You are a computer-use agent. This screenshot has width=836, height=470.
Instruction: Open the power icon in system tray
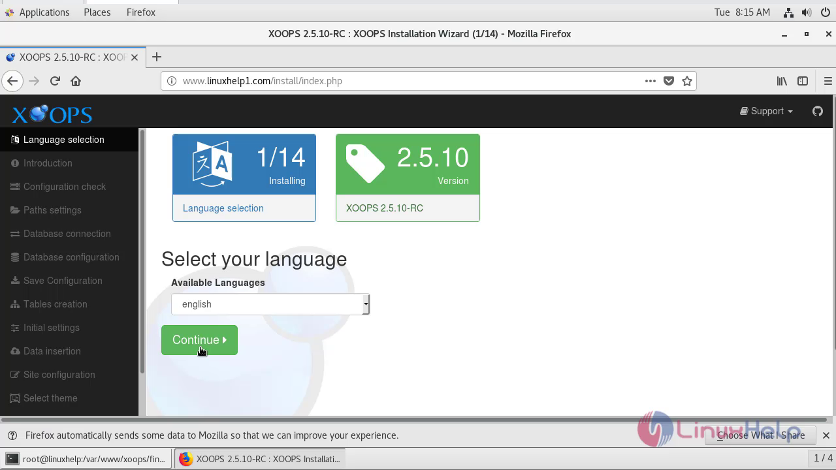pyautogui.click(x=824, y=12)
